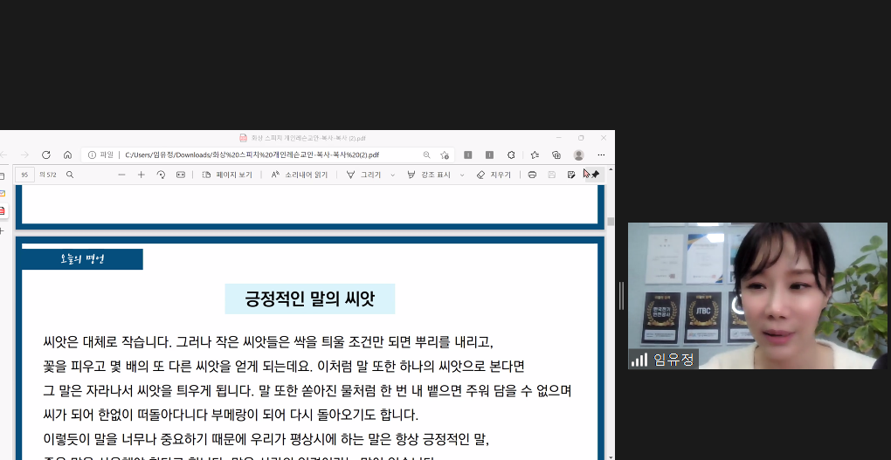Refresh the PDF page in browser
This screenshot has height=460, width=891.
(x=46, y=154)
